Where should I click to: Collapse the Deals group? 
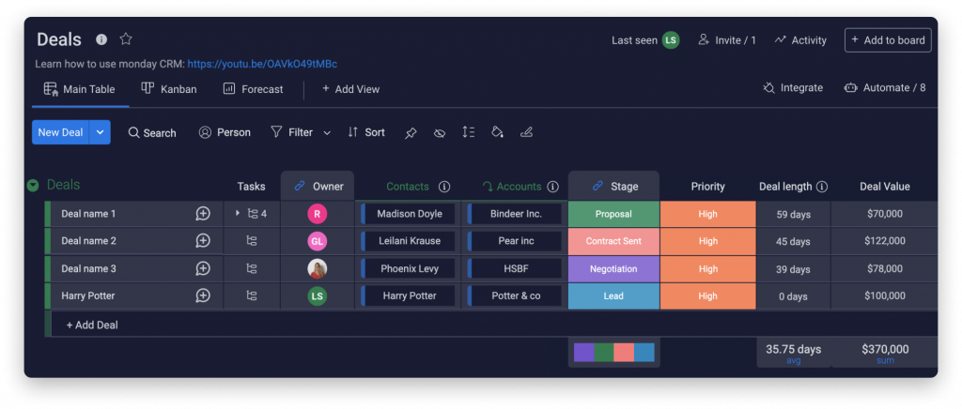[33, 185]
